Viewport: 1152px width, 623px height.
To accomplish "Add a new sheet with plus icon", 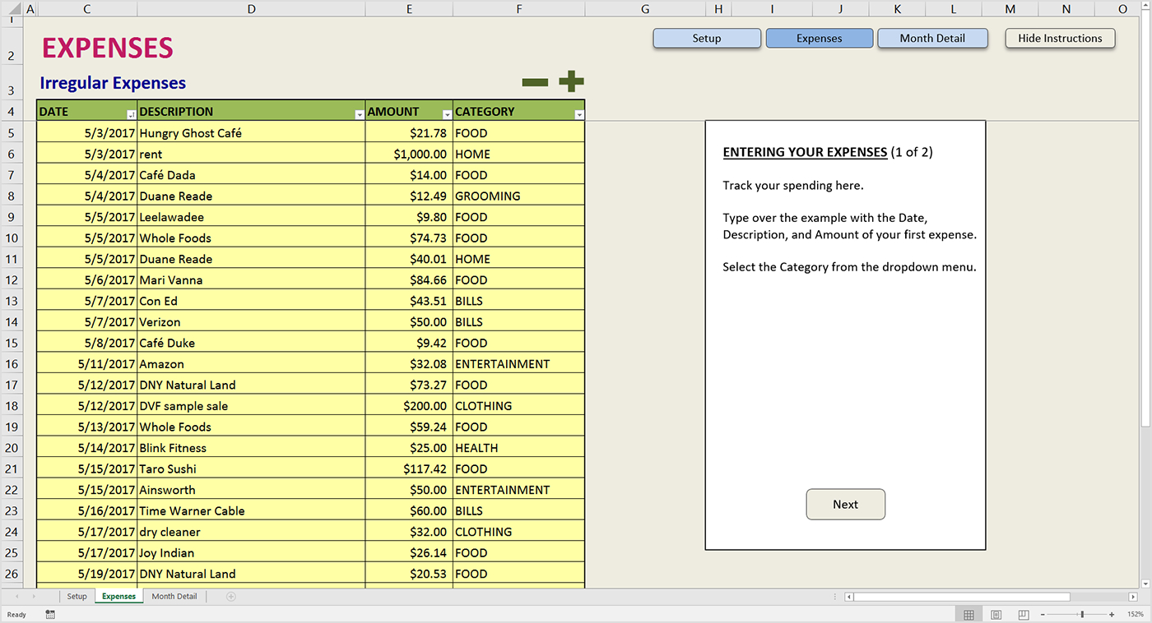I will tap(231, 597).
